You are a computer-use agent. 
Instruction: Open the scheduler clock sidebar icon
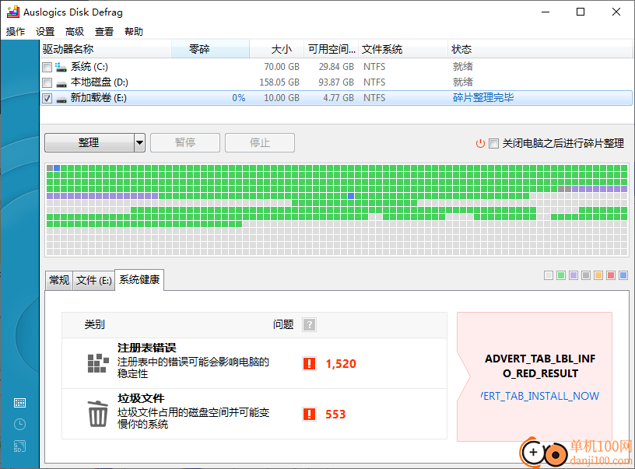coord(20,424)
